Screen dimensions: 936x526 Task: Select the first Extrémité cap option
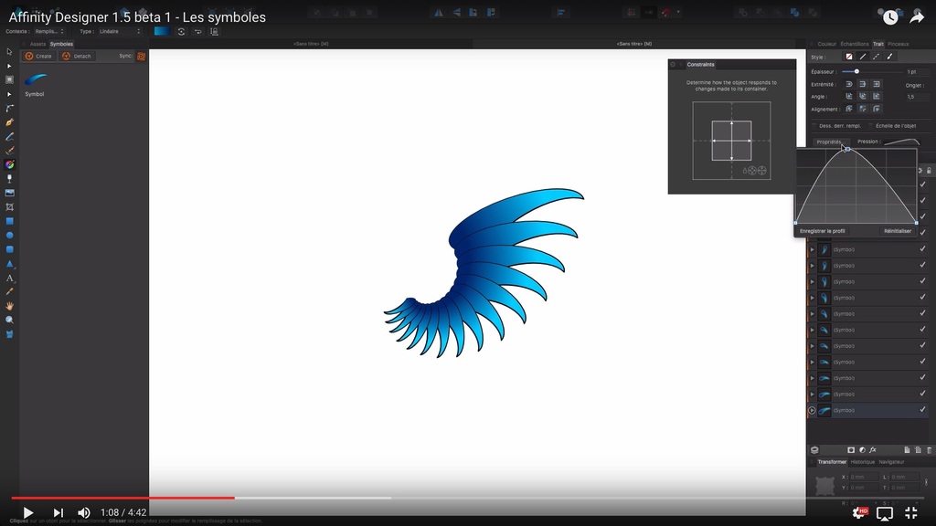(x=849, y=84)
